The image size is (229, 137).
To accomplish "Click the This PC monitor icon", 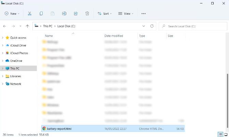I will 7,68.
